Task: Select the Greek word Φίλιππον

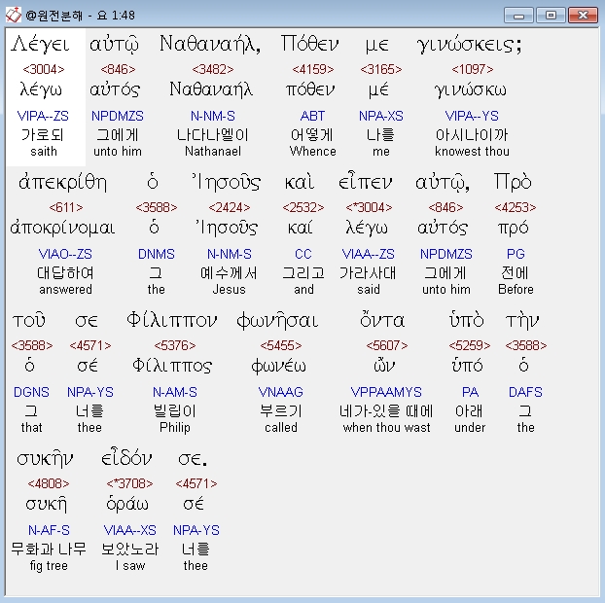Action: [x=172, y=320]
